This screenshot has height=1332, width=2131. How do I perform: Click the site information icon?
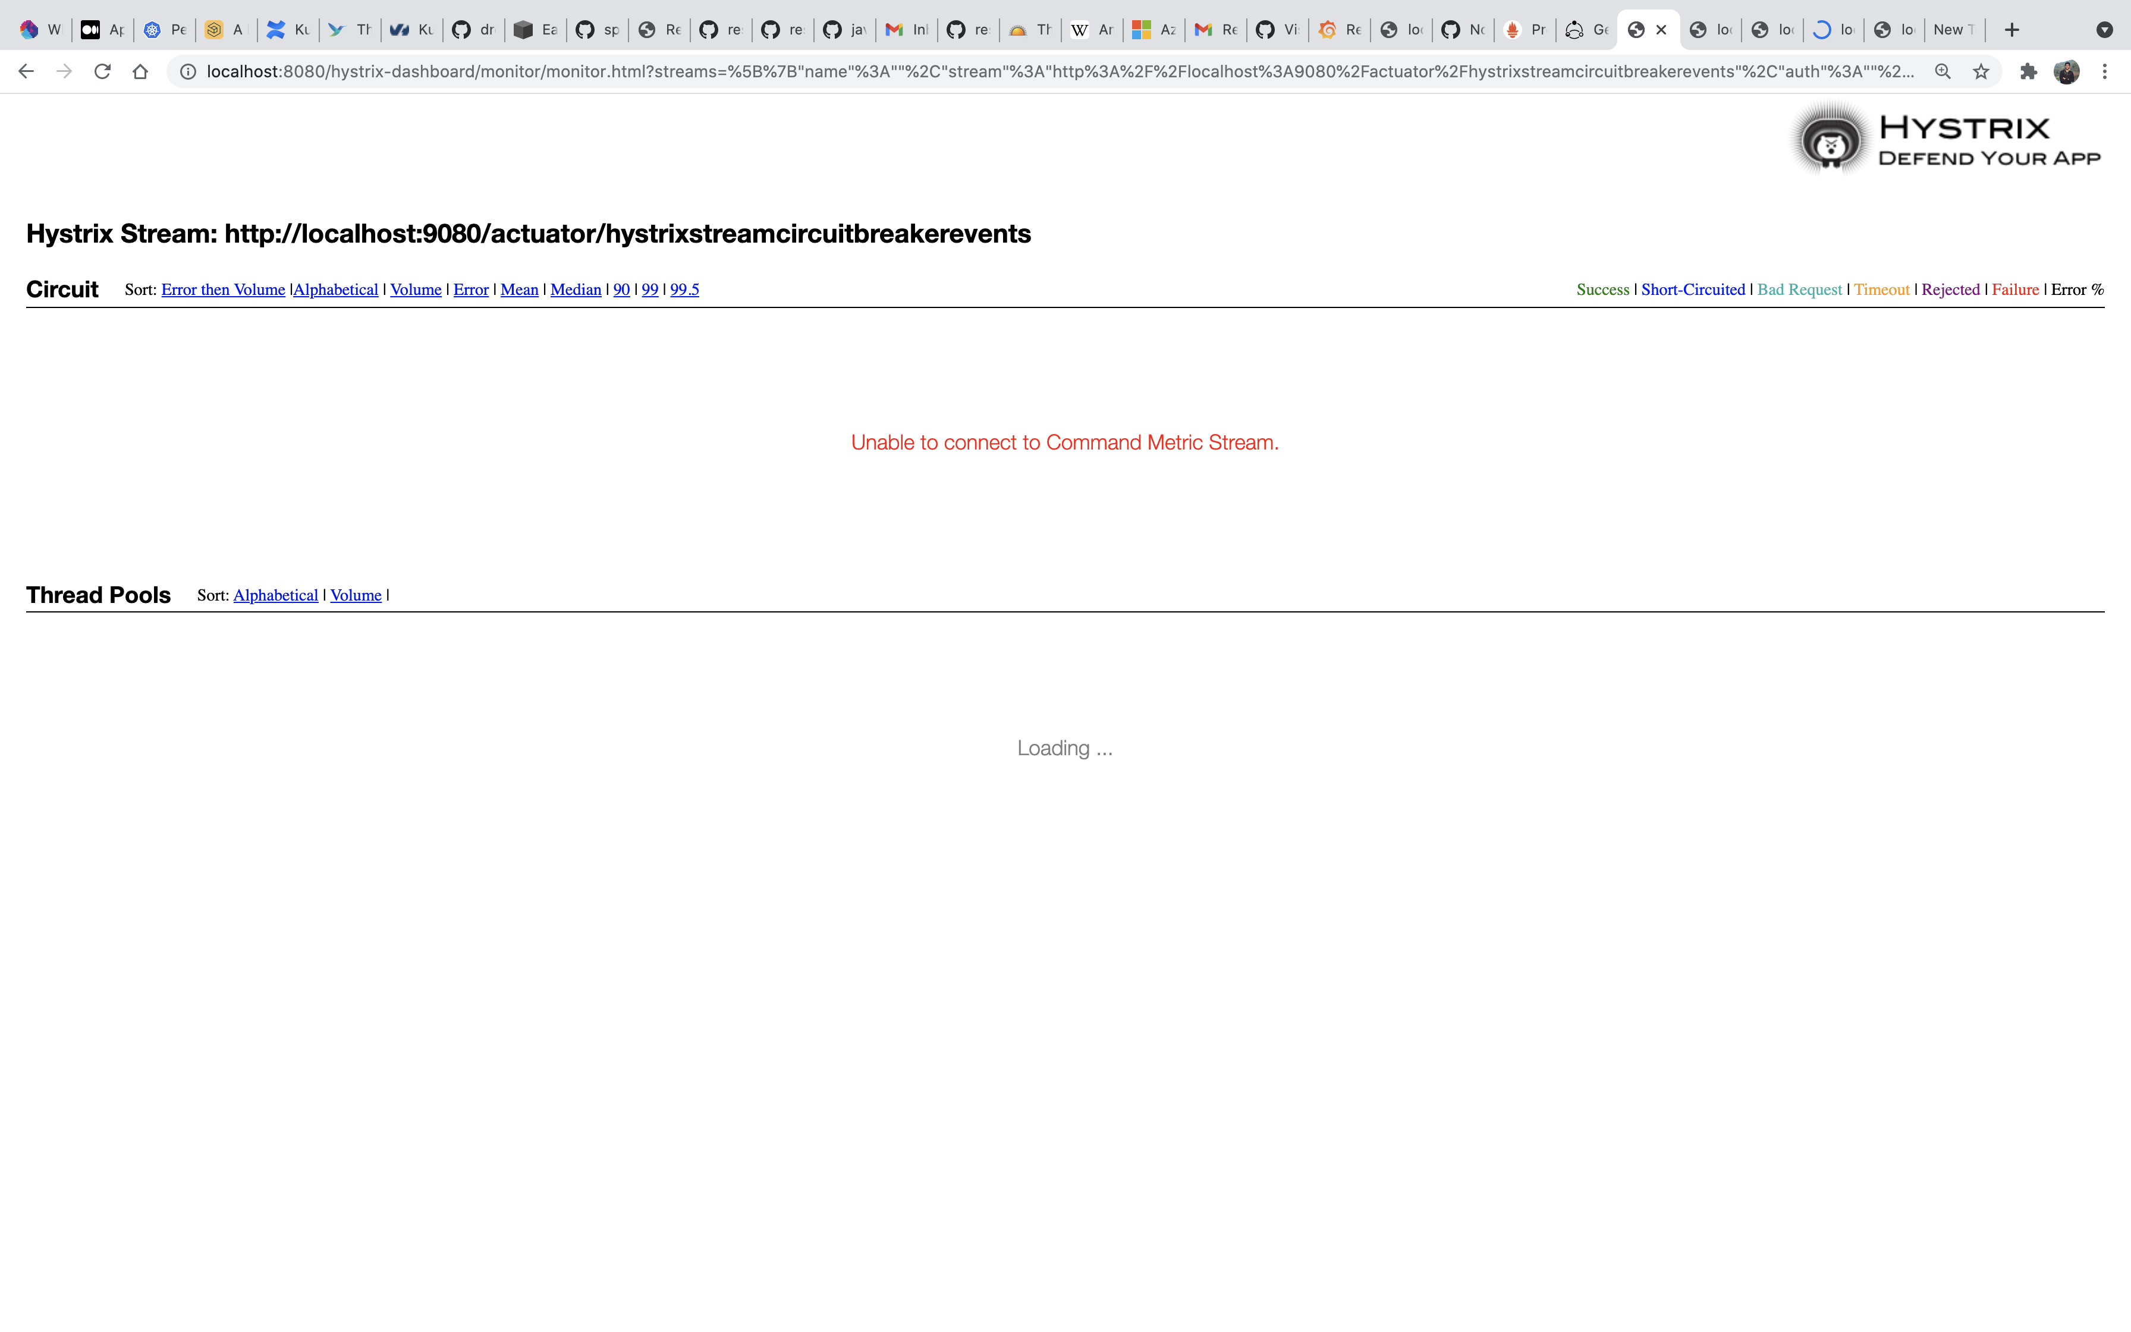[187, 71]
